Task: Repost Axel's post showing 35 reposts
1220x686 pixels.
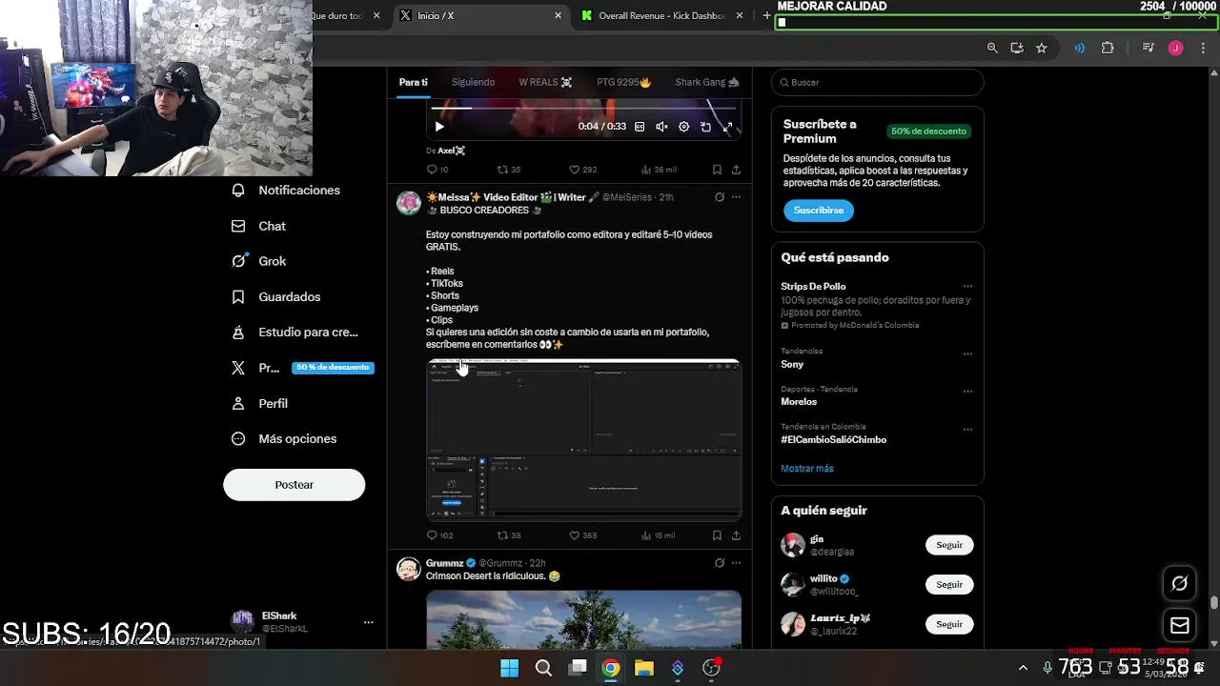Action: tap(509, 170)
